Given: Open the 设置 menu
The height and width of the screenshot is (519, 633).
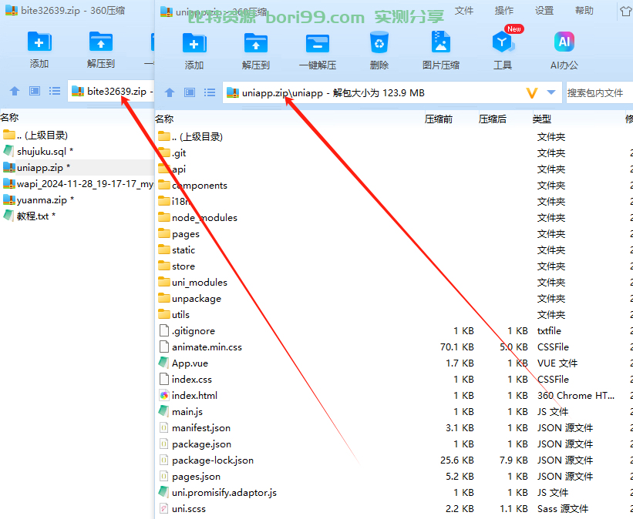Looking at the screenshot, I should 544,11.
